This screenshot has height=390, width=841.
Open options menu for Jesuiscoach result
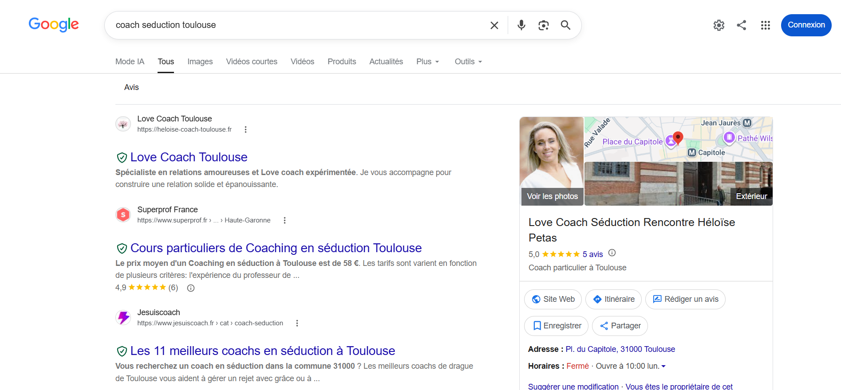(x=297, y=323)
